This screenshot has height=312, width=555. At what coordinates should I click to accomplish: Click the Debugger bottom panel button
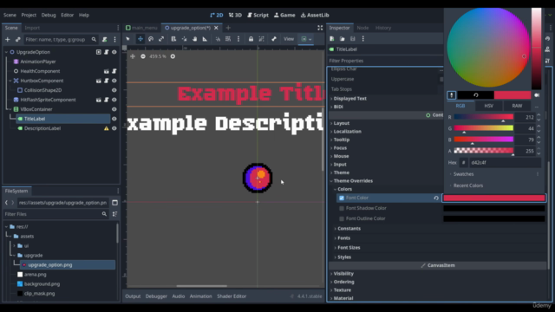156,296
